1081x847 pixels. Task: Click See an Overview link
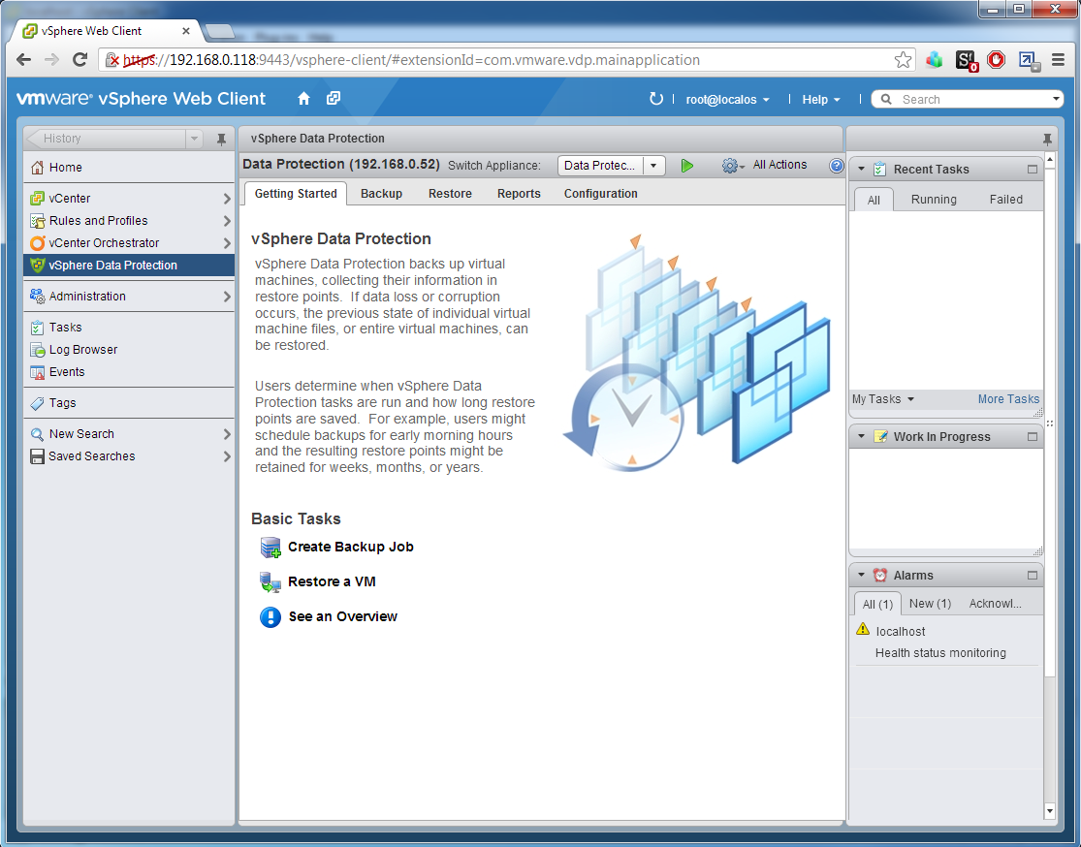[342, 616]
